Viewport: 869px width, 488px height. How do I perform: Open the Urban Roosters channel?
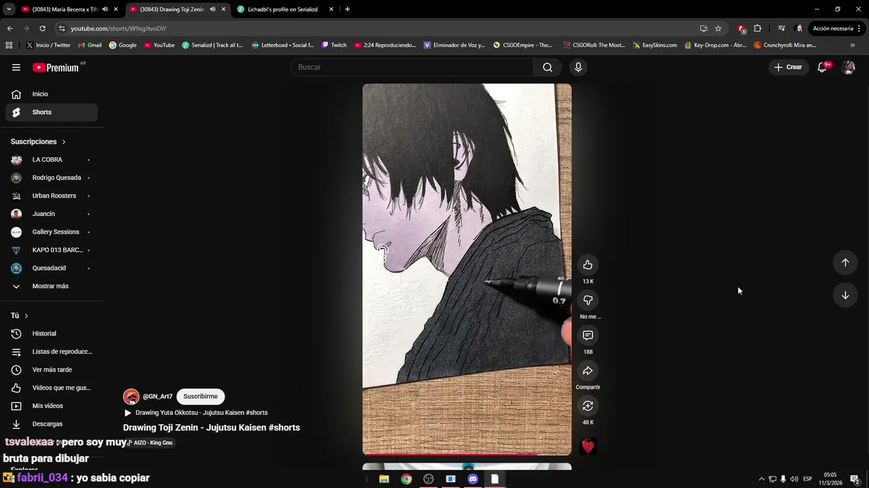coord(52,196)
